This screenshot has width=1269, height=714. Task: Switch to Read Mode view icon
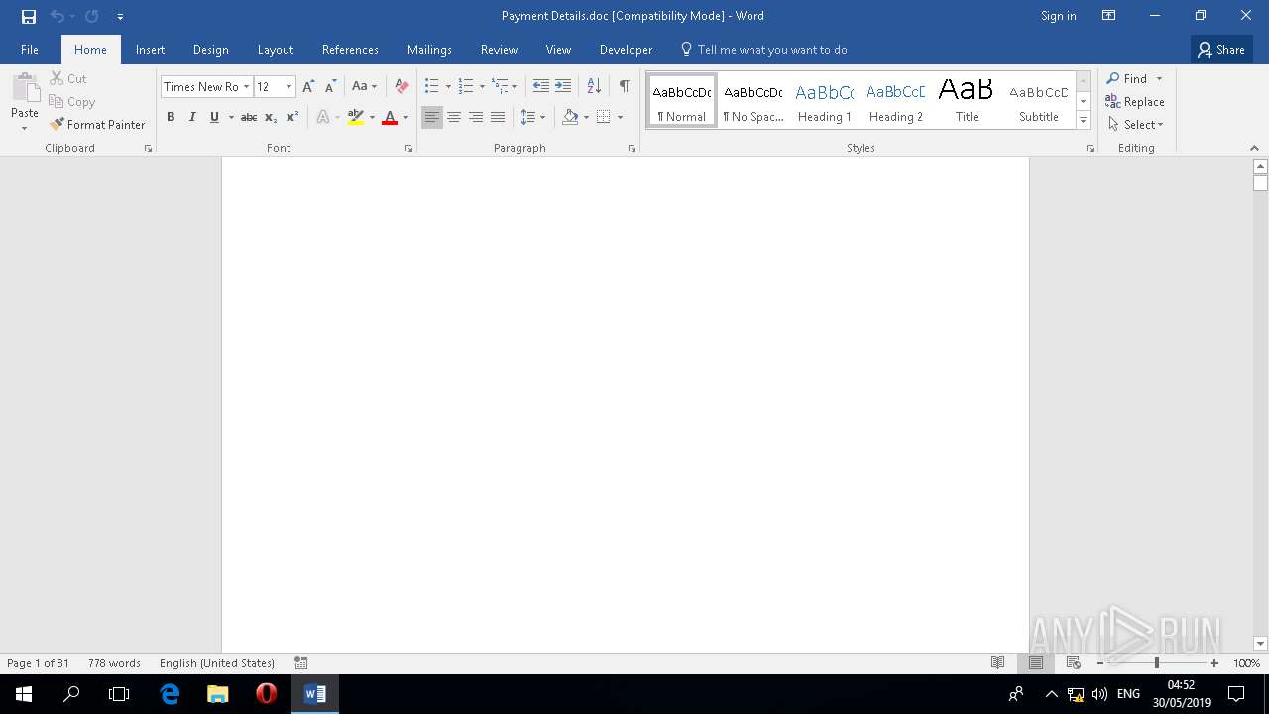coord(998,663)
